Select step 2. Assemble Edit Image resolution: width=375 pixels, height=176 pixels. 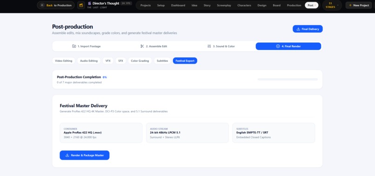tap(154, 46)
